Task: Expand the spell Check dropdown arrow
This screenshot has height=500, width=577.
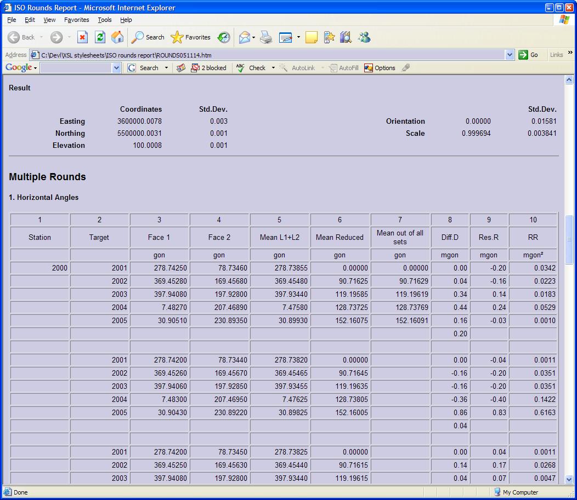Action: 273,68
